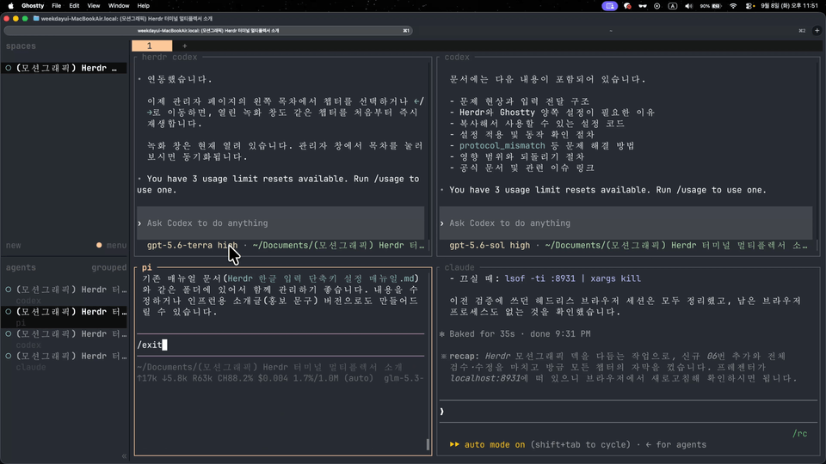826x464 pixels.
Task: Select the first codex agent in agents list
Action: (x=65, y=295)
